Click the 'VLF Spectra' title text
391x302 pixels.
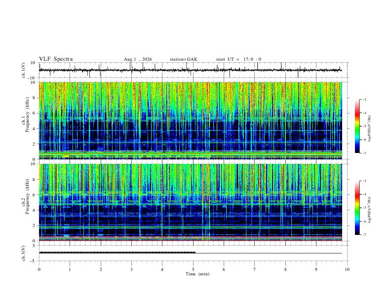pyautogui.click(x=56, y=59)
